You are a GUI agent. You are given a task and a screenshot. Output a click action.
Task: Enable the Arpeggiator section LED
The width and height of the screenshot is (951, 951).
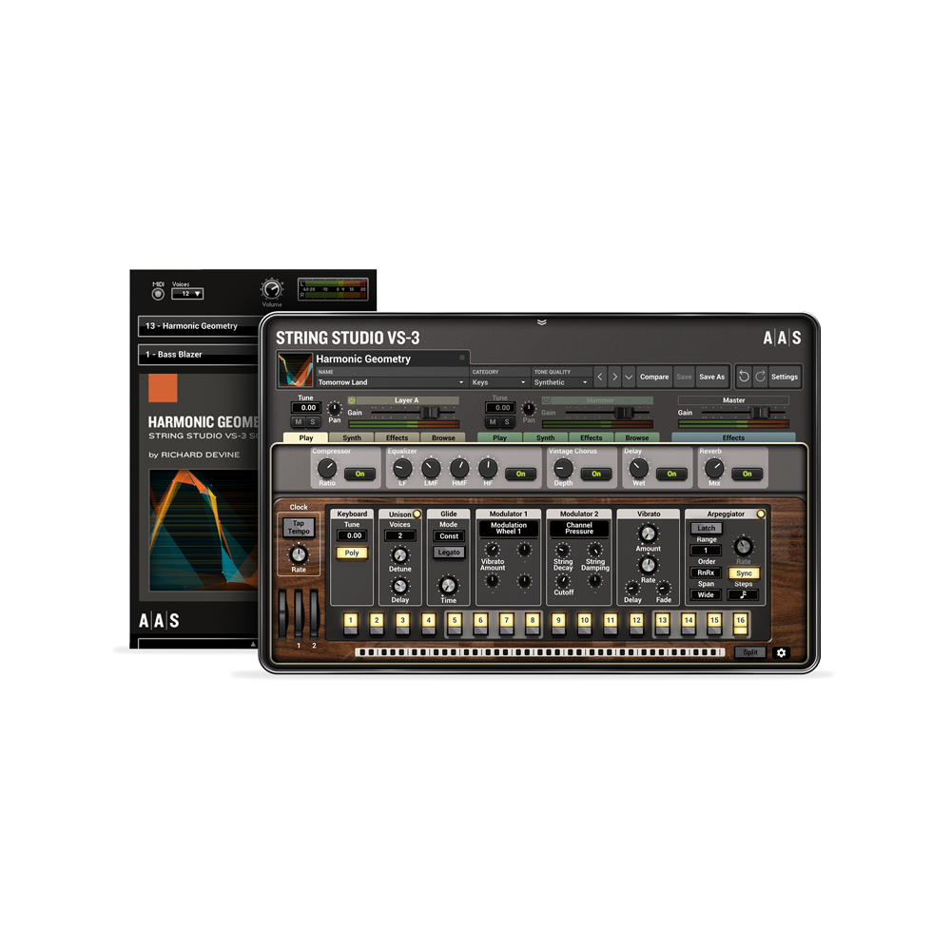[x=761, y=514]
